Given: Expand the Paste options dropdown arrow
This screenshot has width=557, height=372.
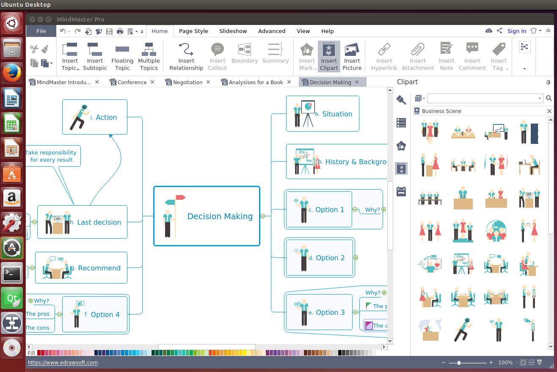Looking at the screenshot, I should coord(51,63).
